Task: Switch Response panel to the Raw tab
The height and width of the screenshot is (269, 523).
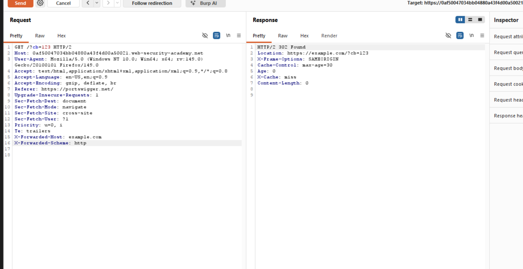Action: coord(283,36)
